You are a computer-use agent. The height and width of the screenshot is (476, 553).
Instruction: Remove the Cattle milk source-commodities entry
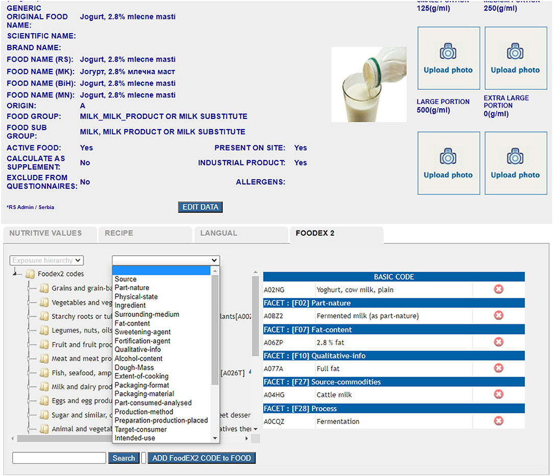click(498, 394)
